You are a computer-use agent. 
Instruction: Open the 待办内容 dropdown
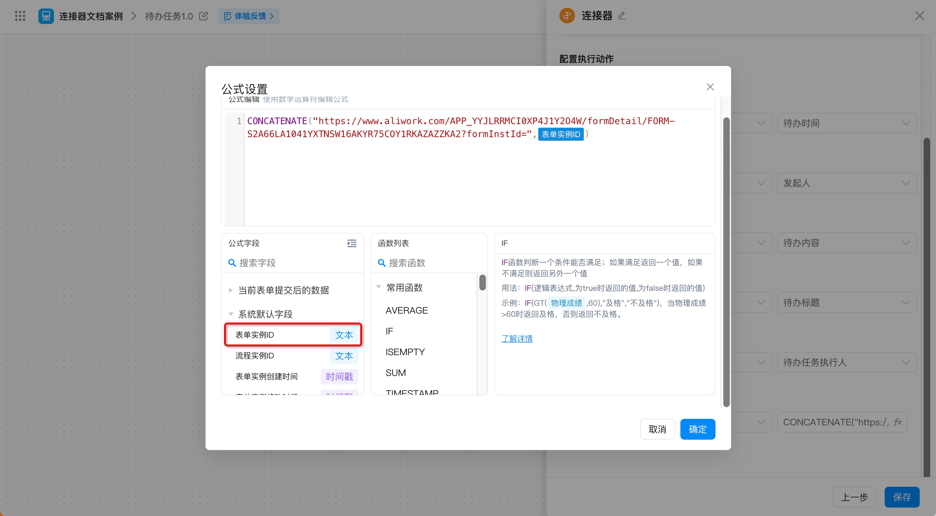tap(847, 243)
